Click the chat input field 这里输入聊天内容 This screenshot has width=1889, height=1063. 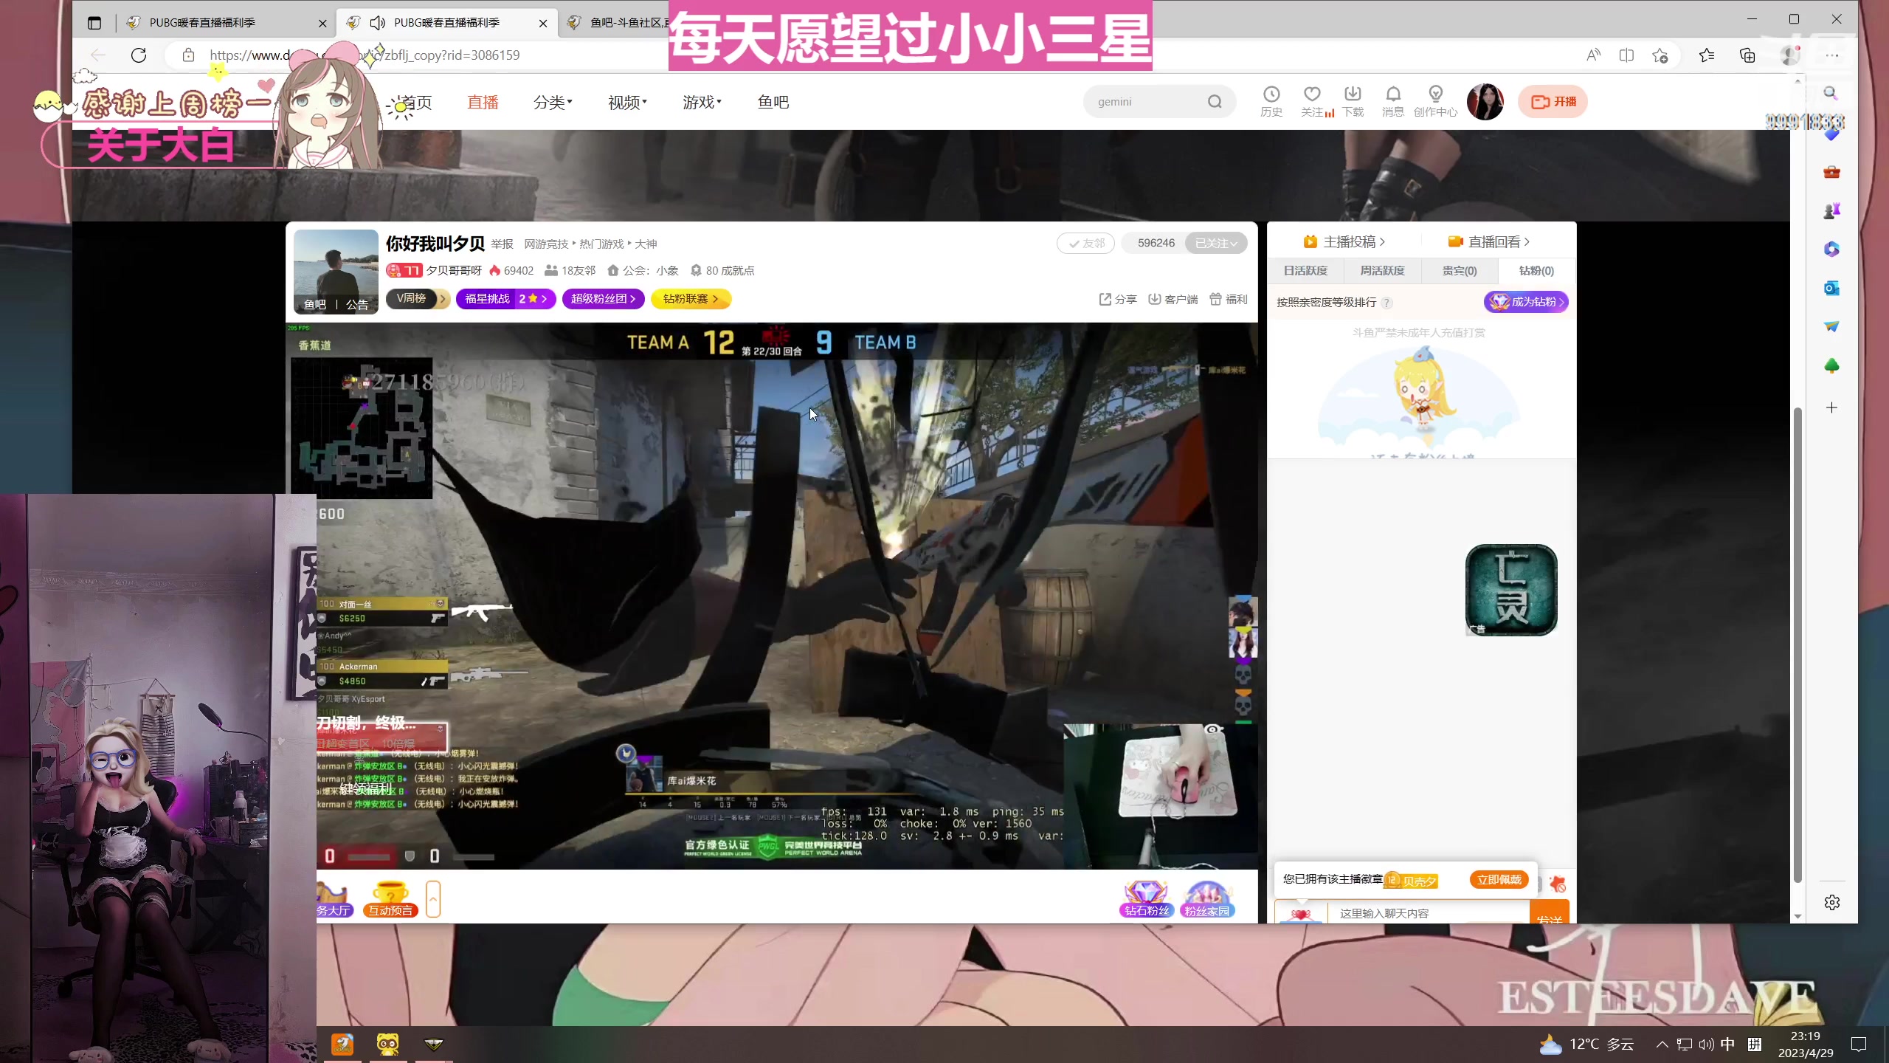pyautogui.click(x=1428, y=913)
